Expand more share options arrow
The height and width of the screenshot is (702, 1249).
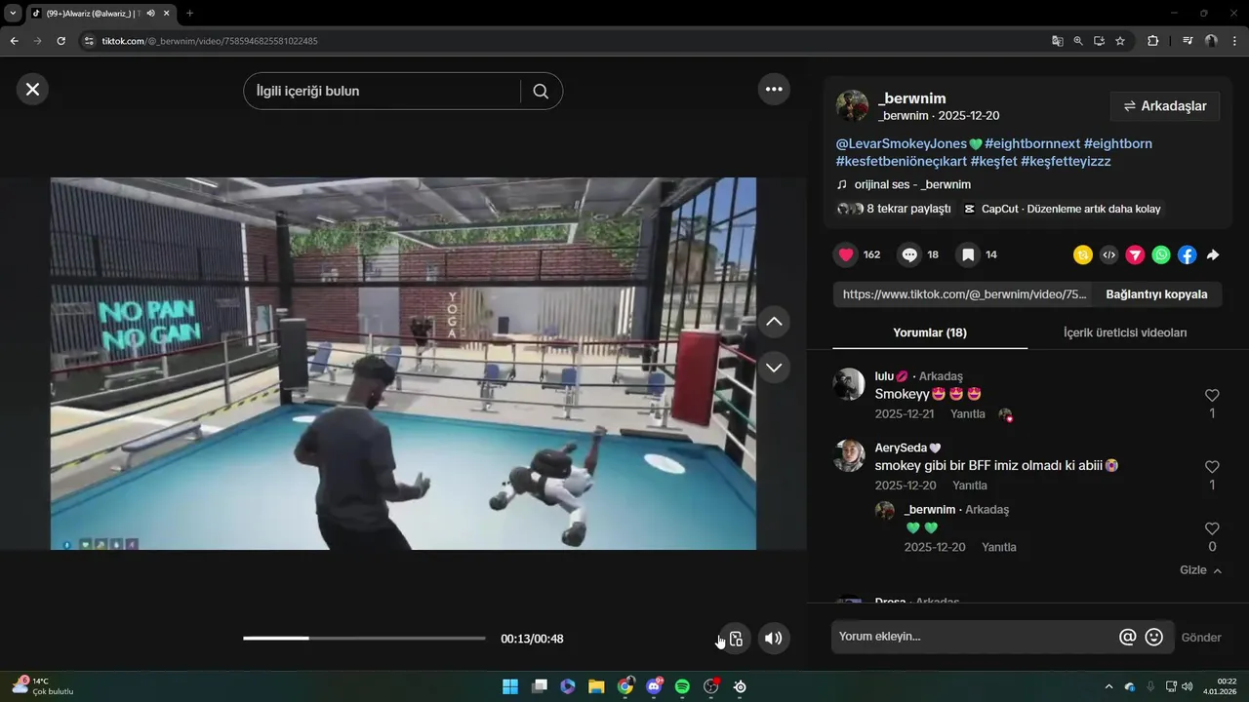[1213, 254]
